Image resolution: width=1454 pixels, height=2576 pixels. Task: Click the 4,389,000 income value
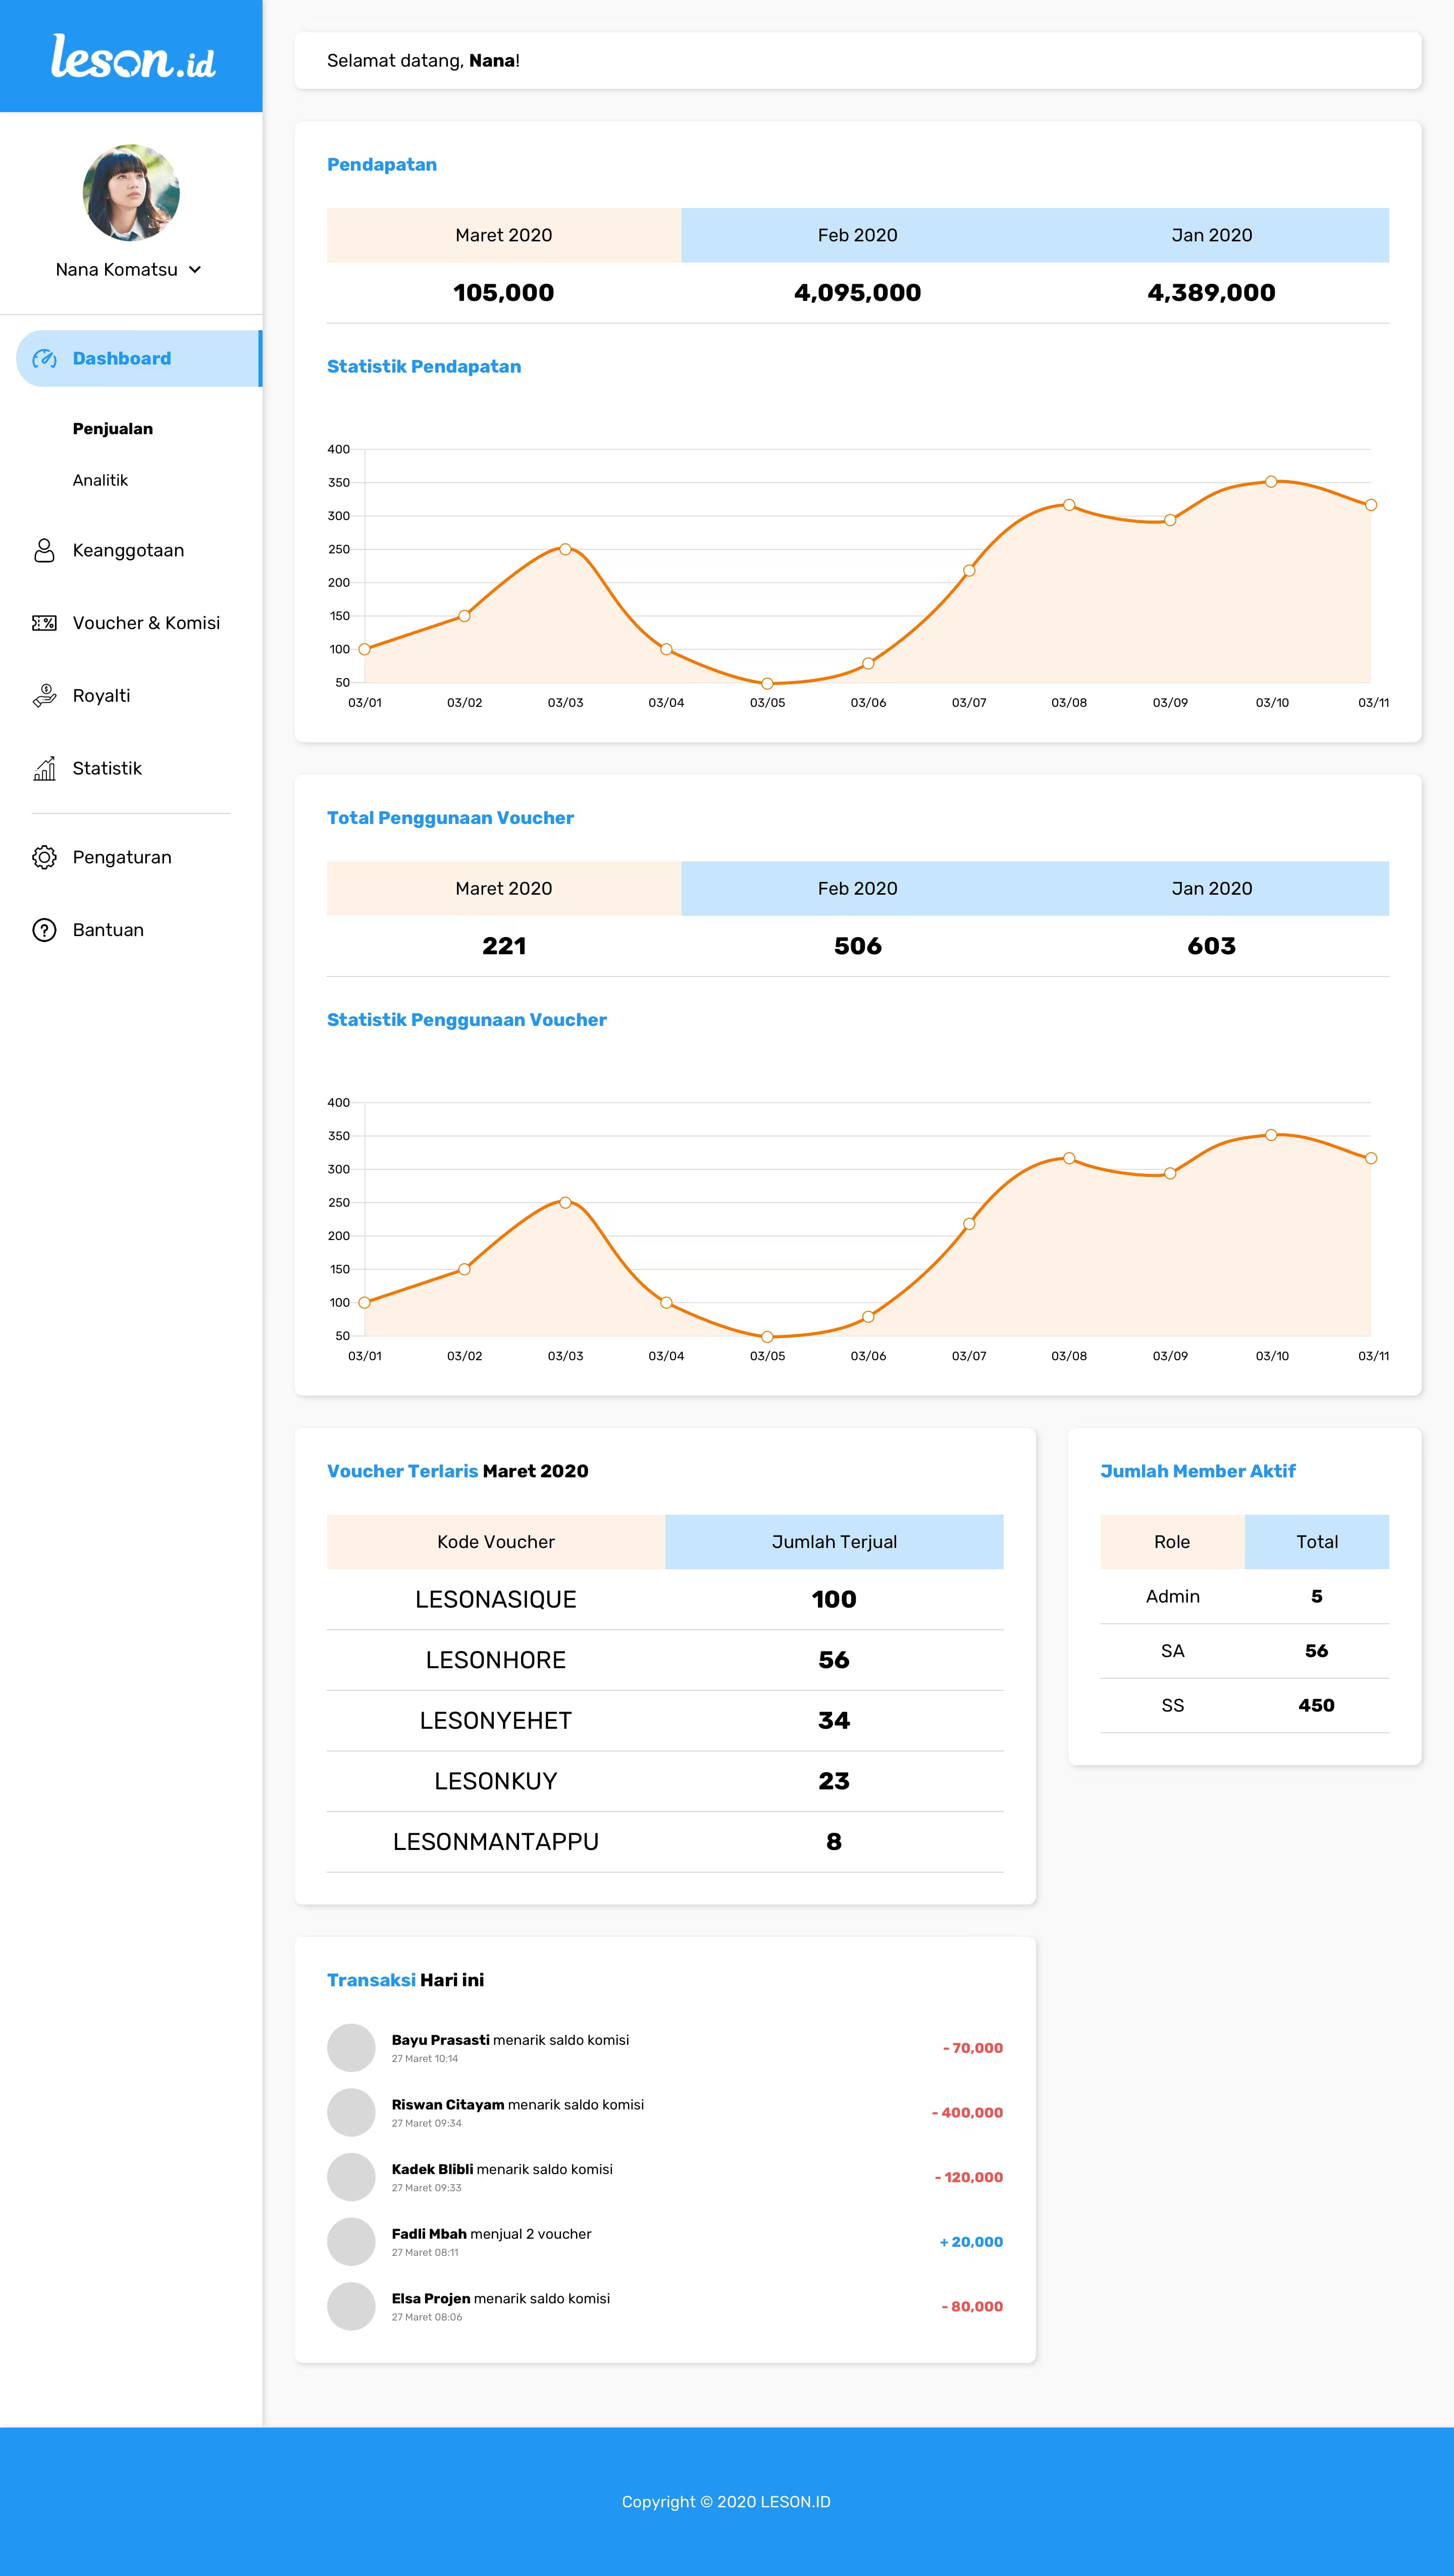point(1212,293)
